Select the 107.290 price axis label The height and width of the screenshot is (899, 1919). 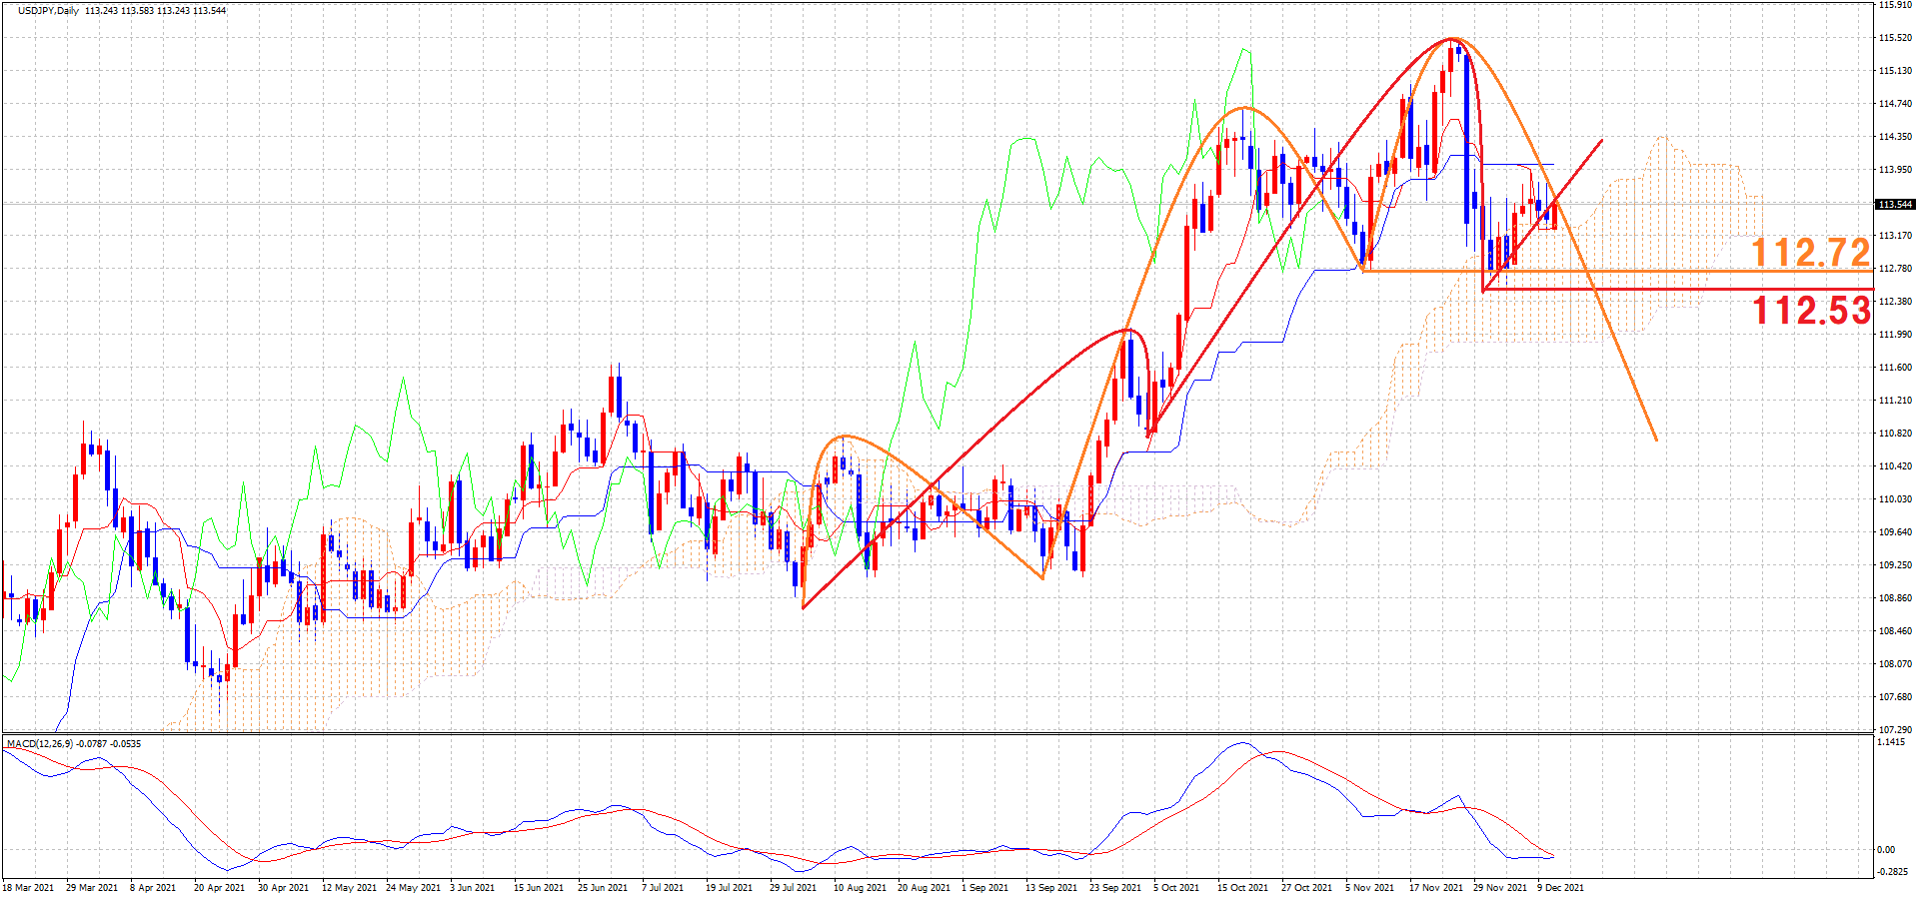pos(1895,730)
